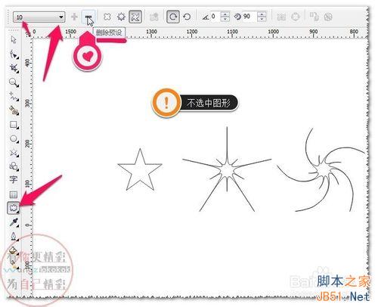Image resolution: width=378 pixels, height=307 pixels.
Task: Select the Pick arrow tool
Action: click(14, 40)
